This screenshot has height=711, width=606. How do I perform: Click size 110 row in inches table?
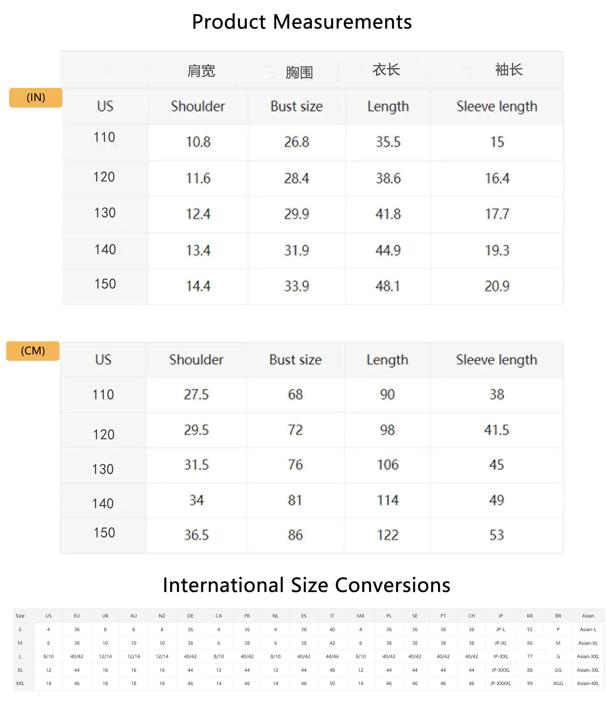click(x=313, y=142)
